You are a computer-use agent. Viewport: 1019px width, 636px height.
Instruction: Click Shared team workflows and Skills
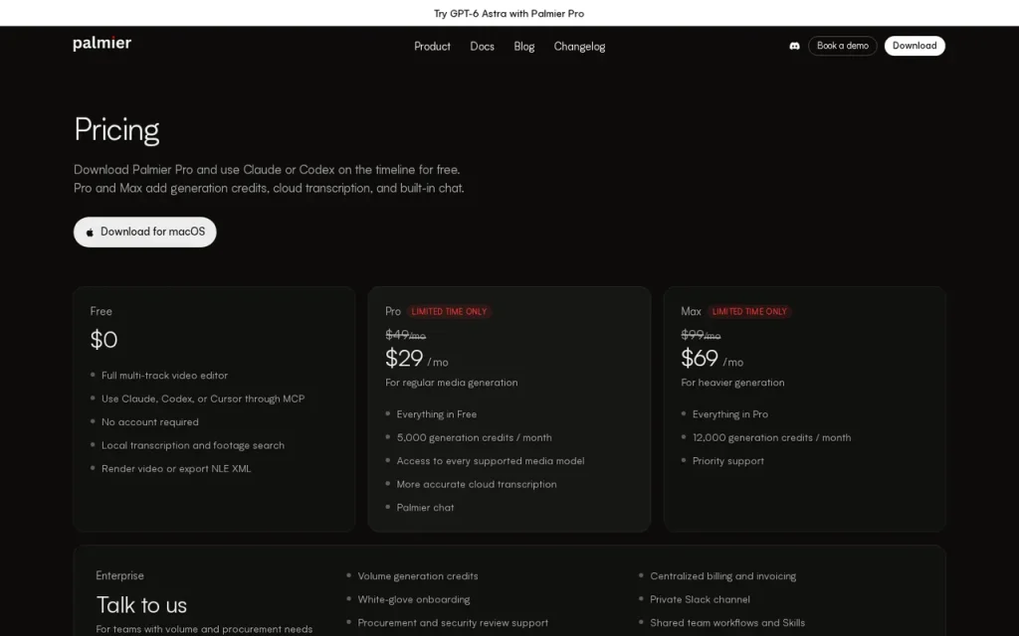pyautogui.click(x=727, y=623)
